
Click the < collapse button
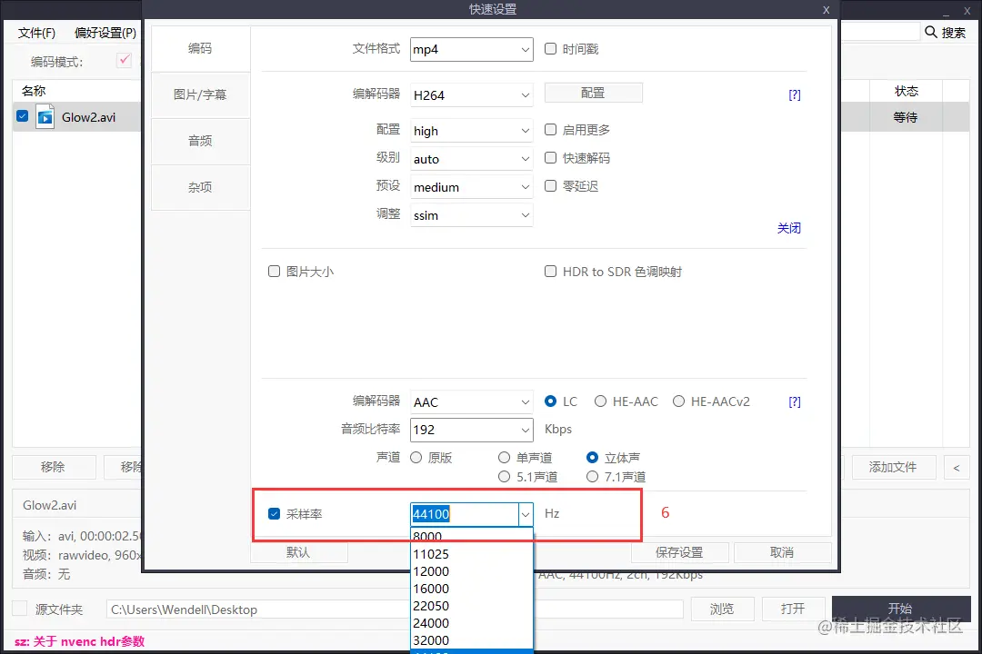point(957,467)
